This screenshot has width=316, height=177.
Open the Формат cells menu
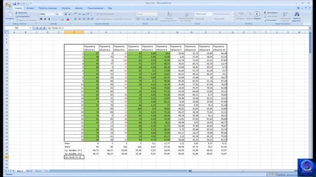coord(257,16)
